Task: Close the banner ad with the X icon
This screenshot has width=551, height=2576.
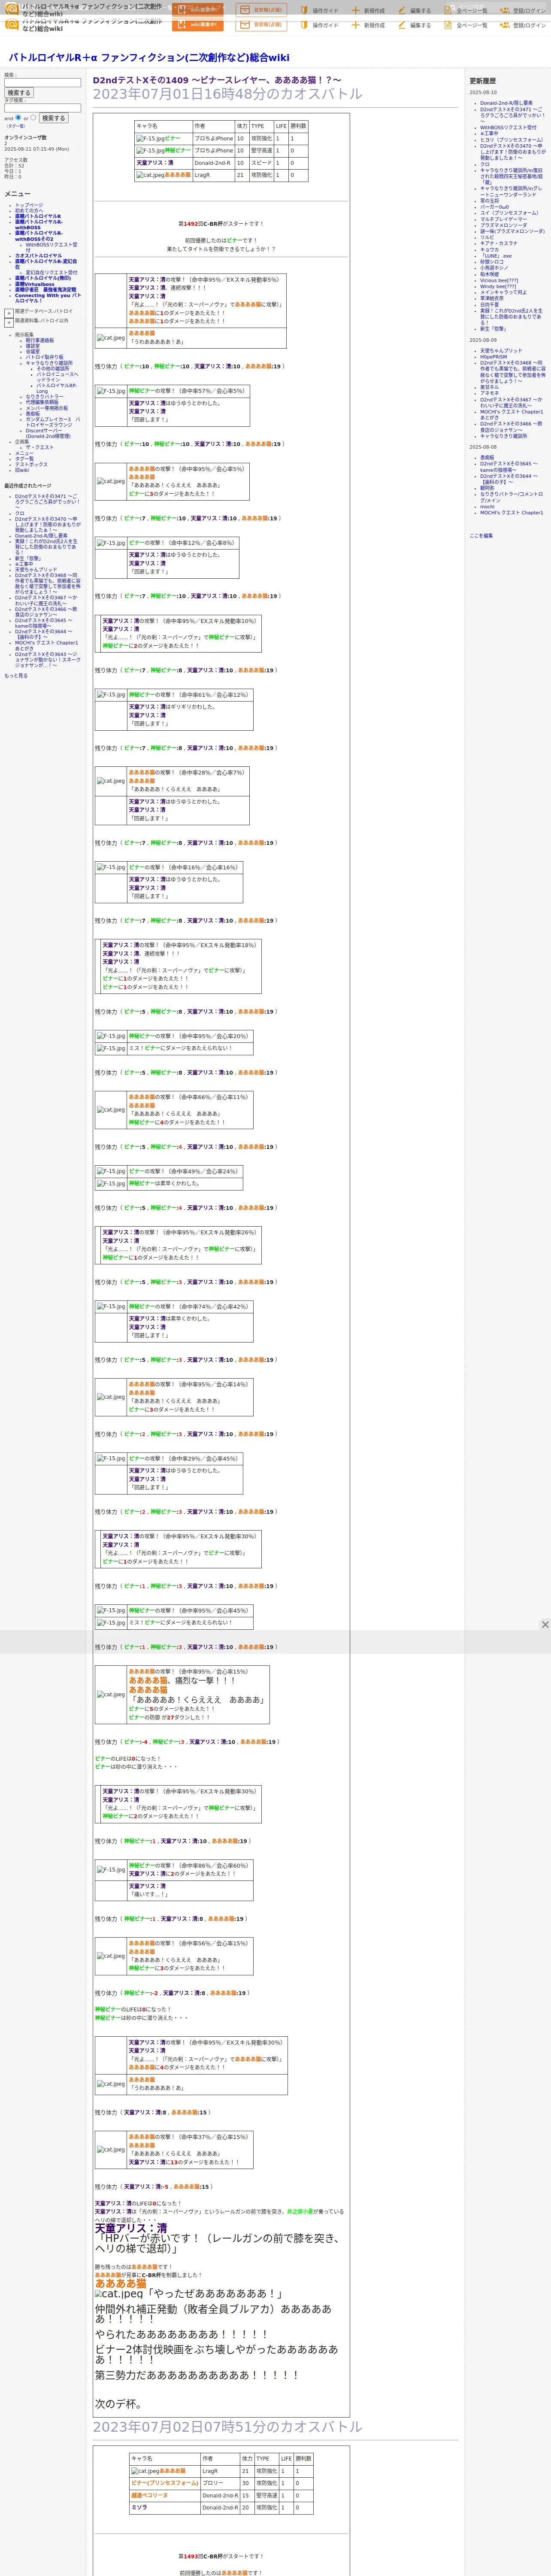Action: pyautogui.click(x=545, y=1624)
